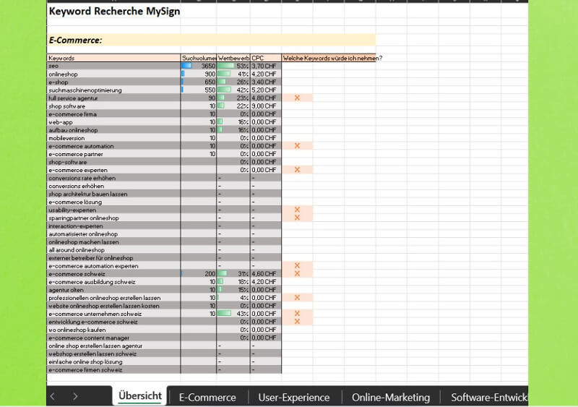Click the next sheet arrow
This screenshot has width=578, height=407.
75,396
